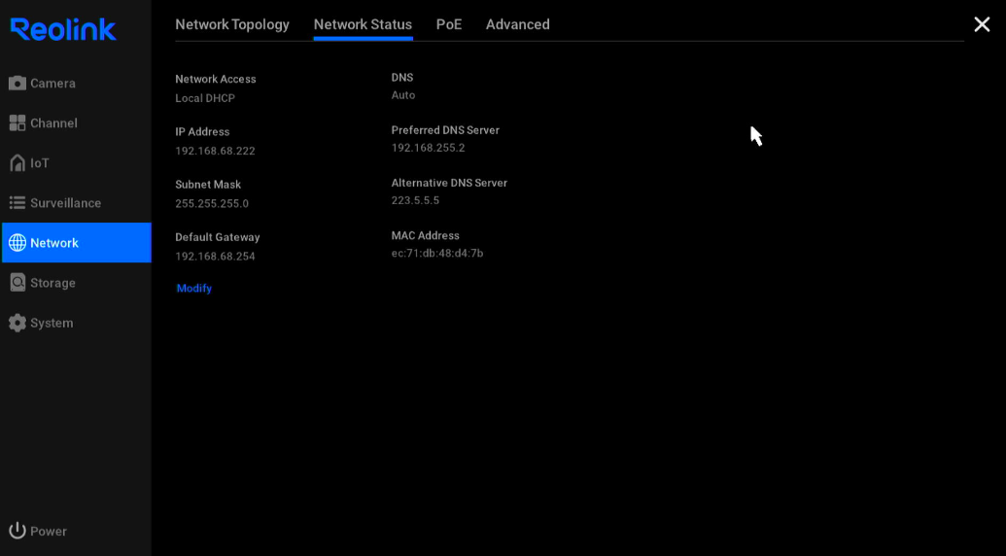Switch to the Network Topology tab

pos(232,24)
